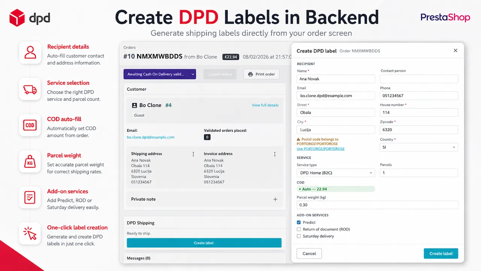Screen dimensions: 481x271
Task: Click the Parcel weight KG icon
Action: (x=30, y=161)
